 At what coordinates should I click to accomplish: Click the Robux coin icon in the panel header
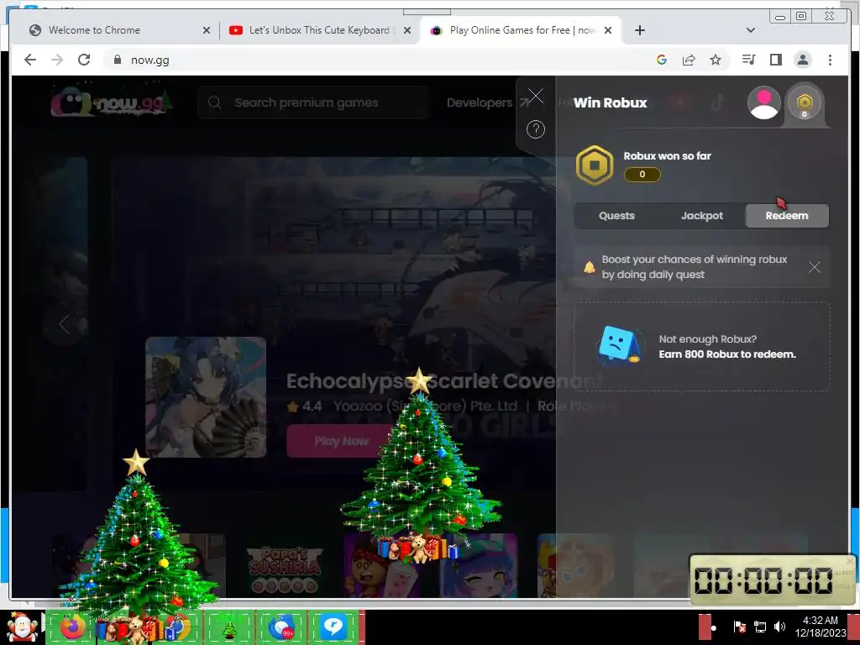pyautogui.click(x=804, y=102)
